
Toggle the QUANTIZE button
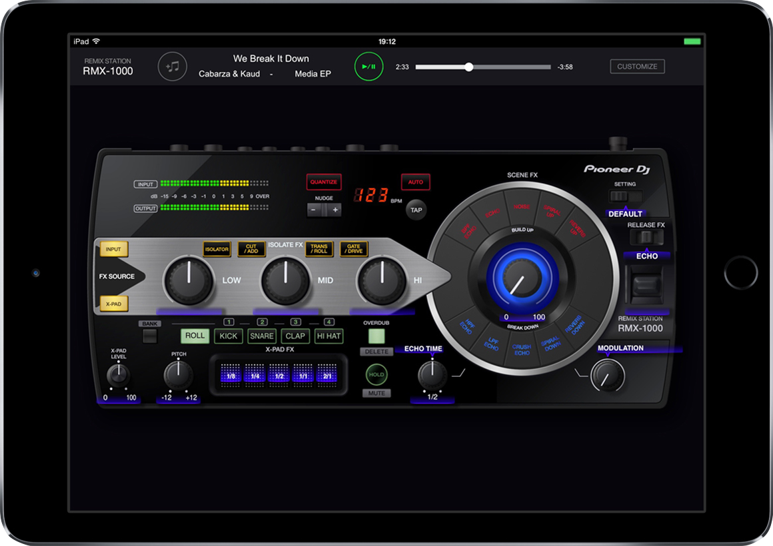point(324,182)
